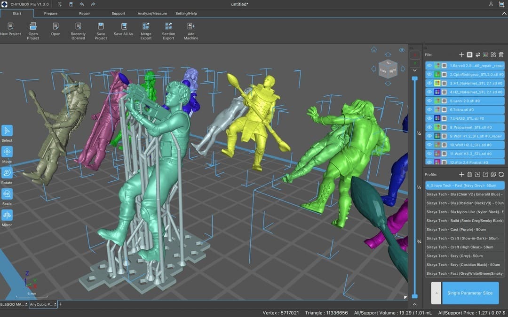Click the color palette icon in the File panel

[485, 54]
